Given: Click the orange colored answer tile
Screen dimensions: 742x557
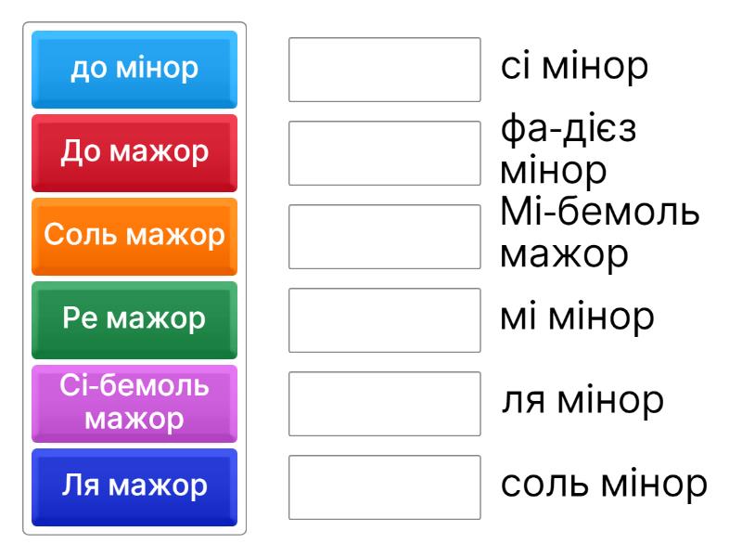Looking at the screenshot, I should [x=134, y=236].
